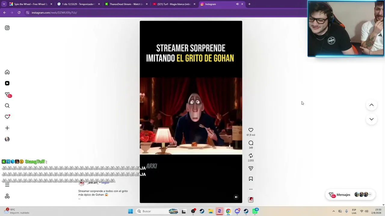Go to previous reel with up chevron
Image resolution: width=385 pixels, height=216 pixels.
click(371, 105)
